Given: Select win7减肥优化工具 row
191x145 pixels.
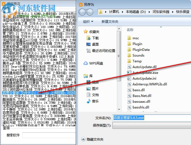Looking at the screenshot, I should tap(39, 60).
